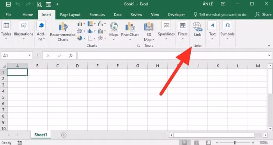Viewport: 273px width, 145px height.
Task: Switch to Normal view in status bar
Action: (x=184, y=143)
